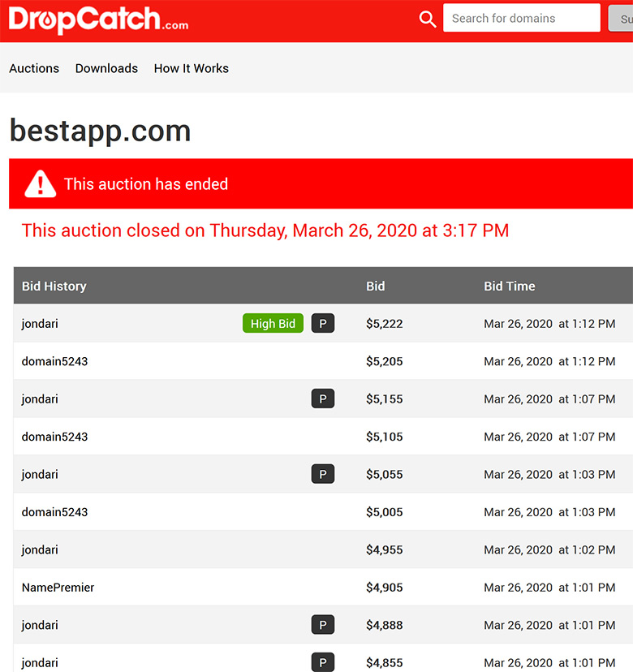Click the P badge on the $5,155 bid row
This screenshot has height=672, width=633.
[x=323, y=398]
